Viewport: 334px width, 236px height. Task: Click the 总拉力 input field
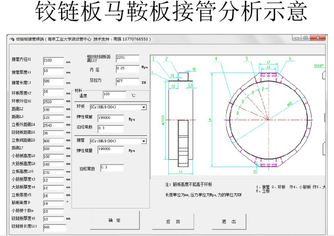pyautogui.click(x=127, y=81)
